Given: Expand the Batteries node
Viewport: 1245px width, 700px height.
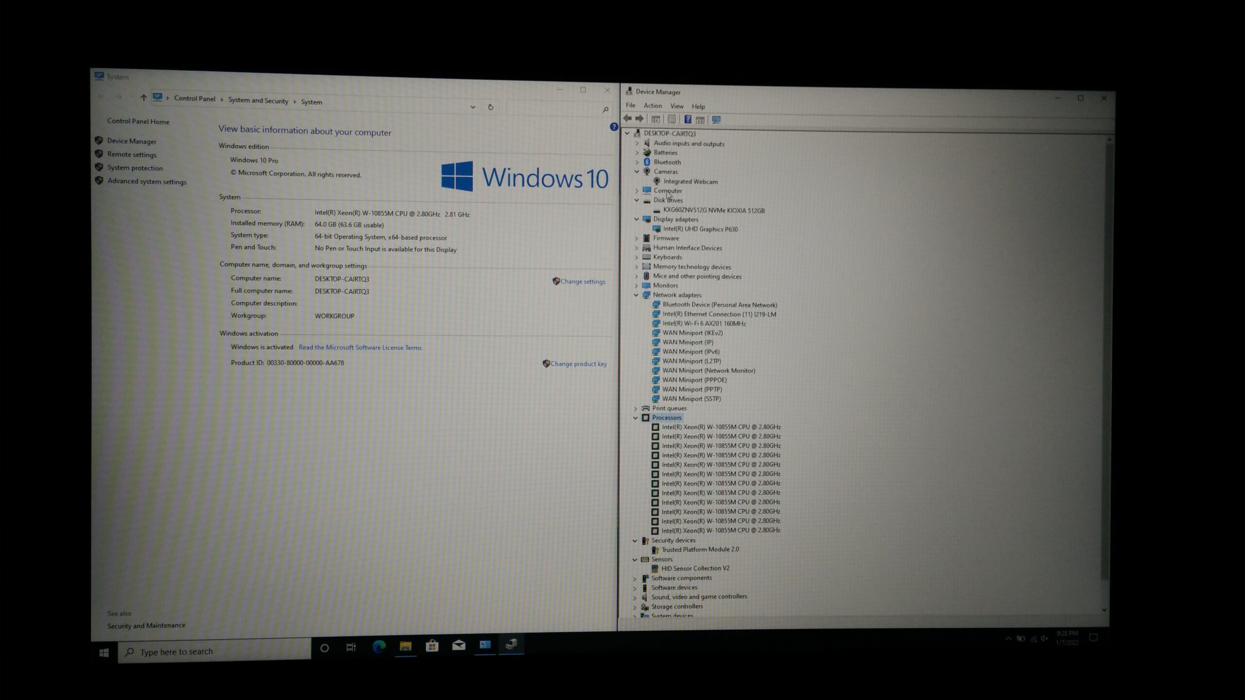Looking at the screenshot, I should pos(637,153).
